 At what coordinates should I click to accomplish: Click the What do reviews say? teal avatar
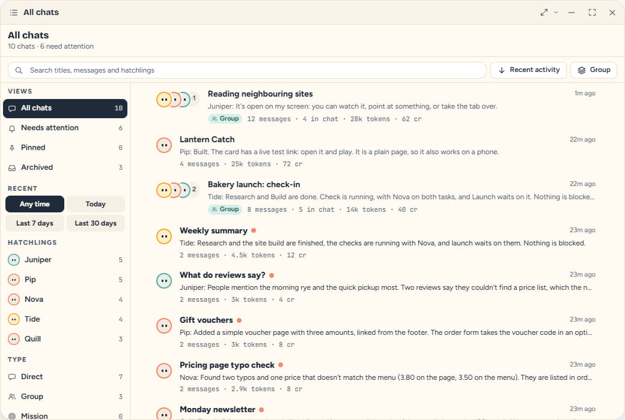tap(164, 281)
